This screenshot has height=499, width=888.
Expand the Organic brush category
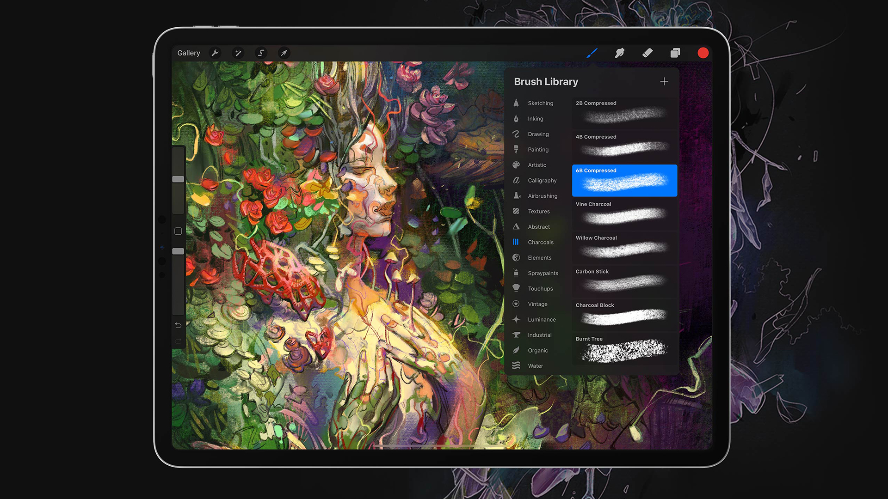pos(537,350)
